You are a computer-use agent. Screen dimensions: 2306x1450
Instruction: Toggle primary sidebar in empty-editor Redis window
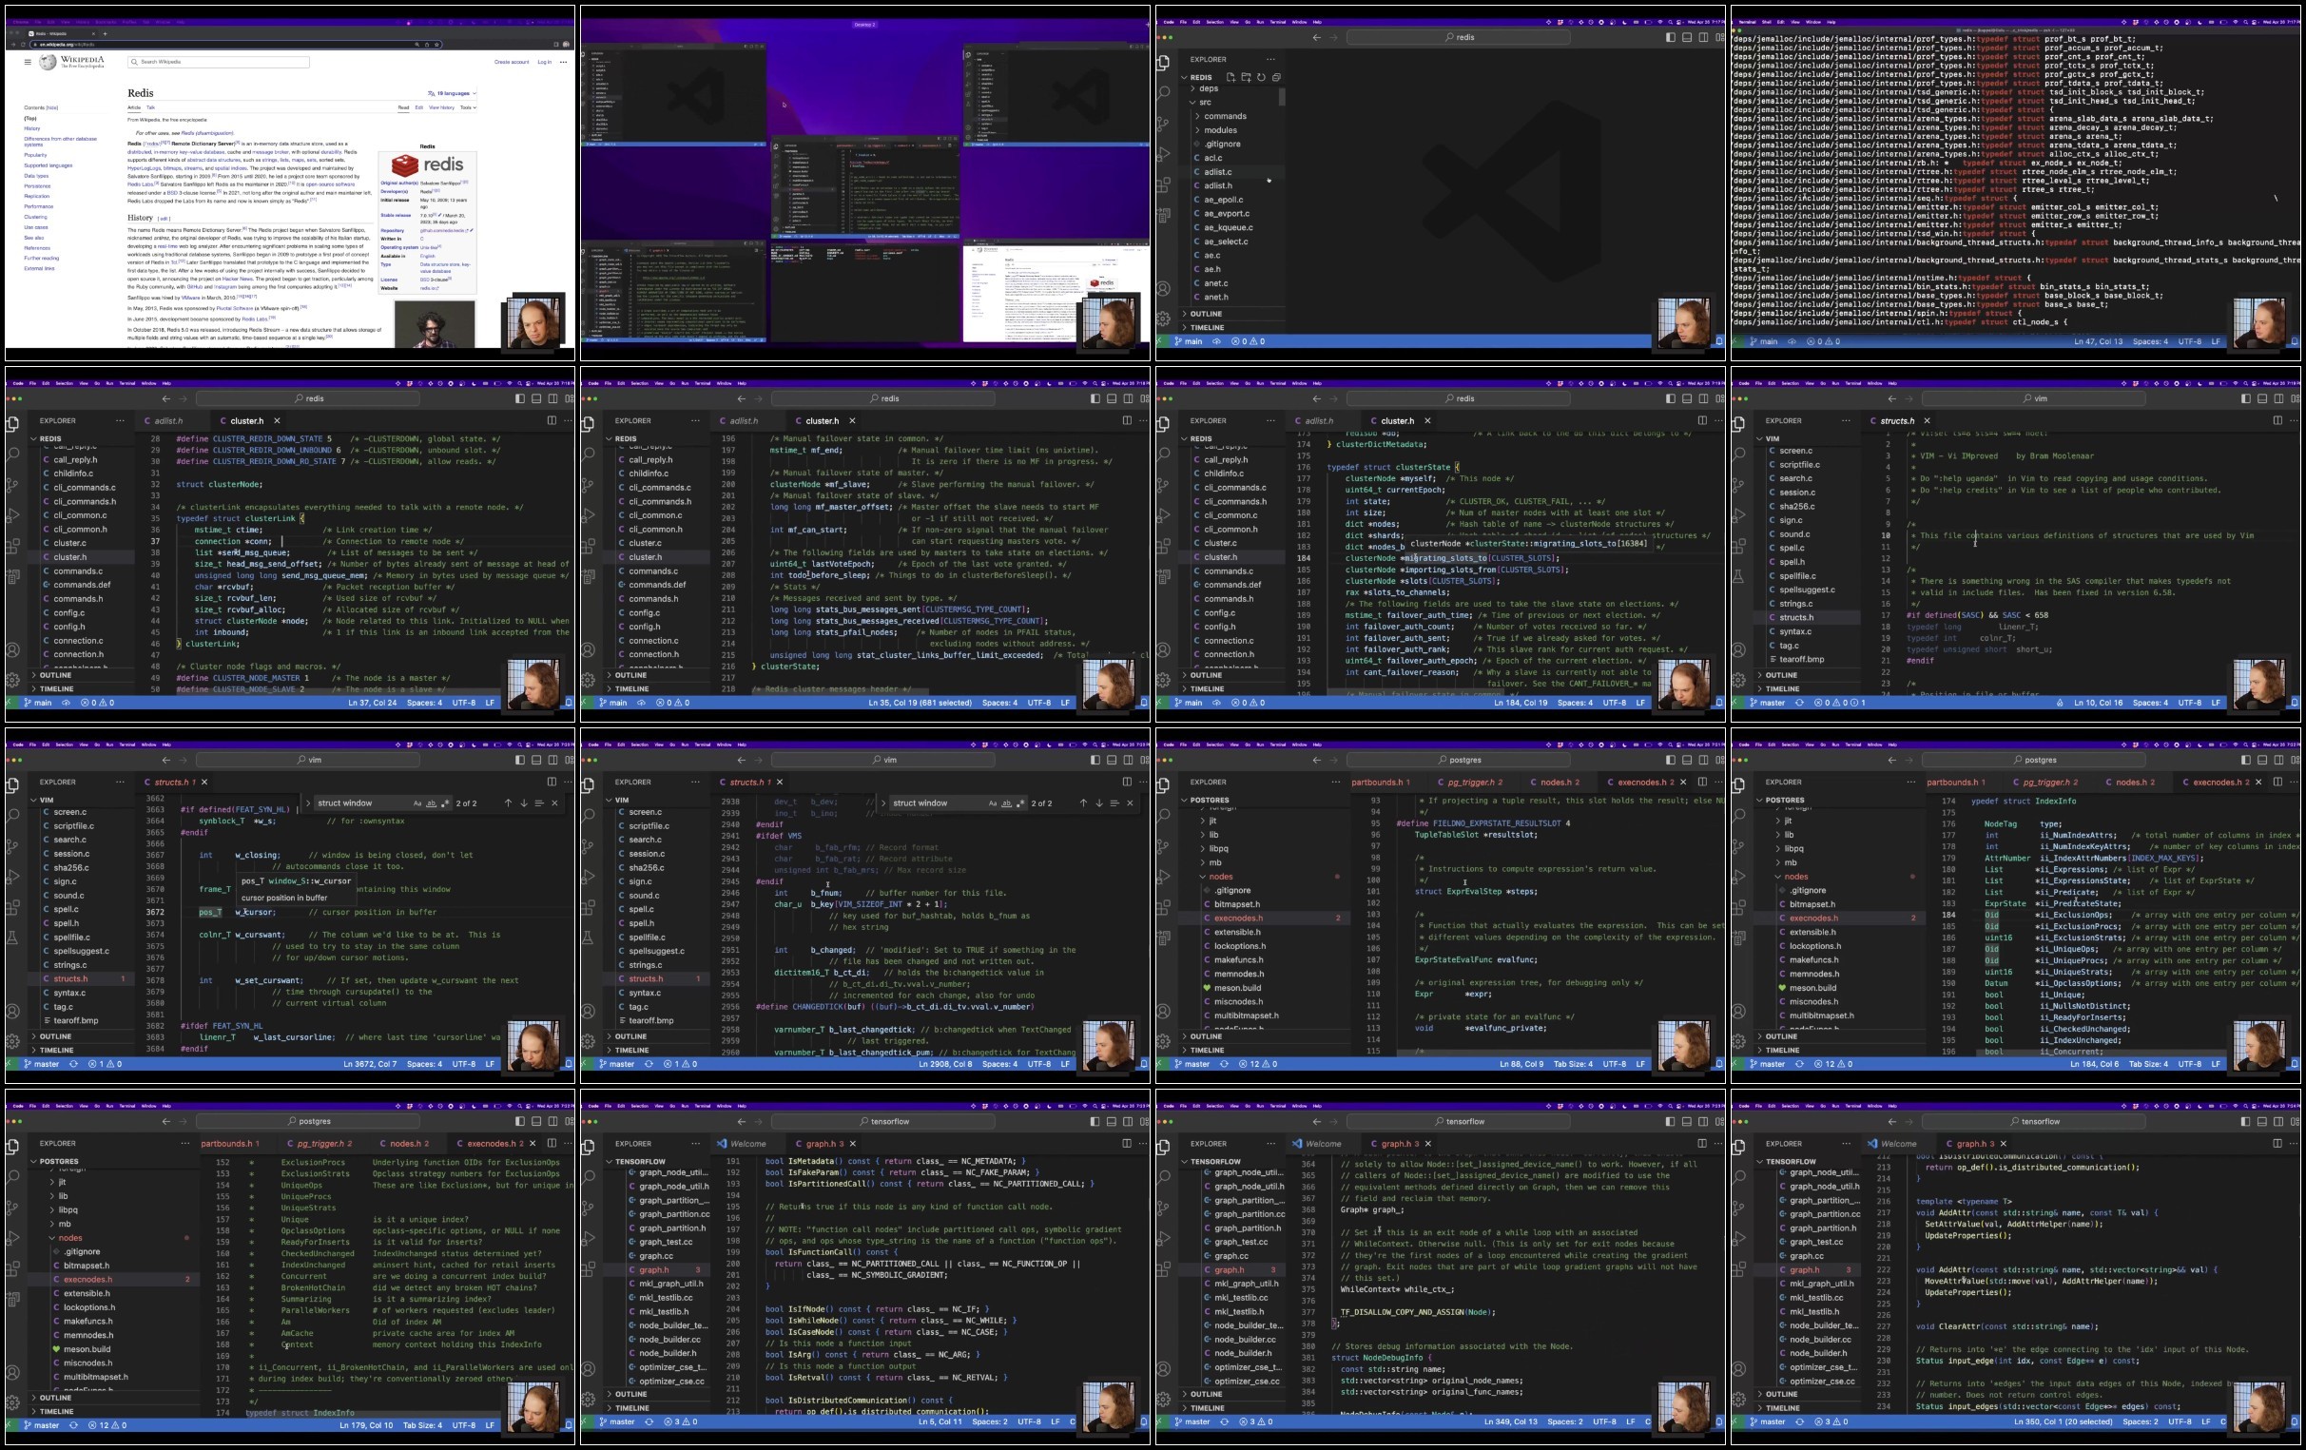[x=1670, y=37]
